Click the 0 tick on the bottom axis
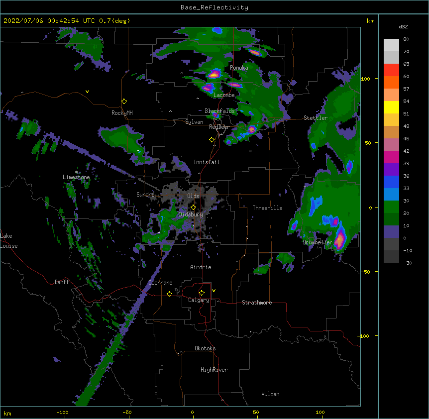Image resolution: width=429 pixels, height=419 pixels. [192, 413]
